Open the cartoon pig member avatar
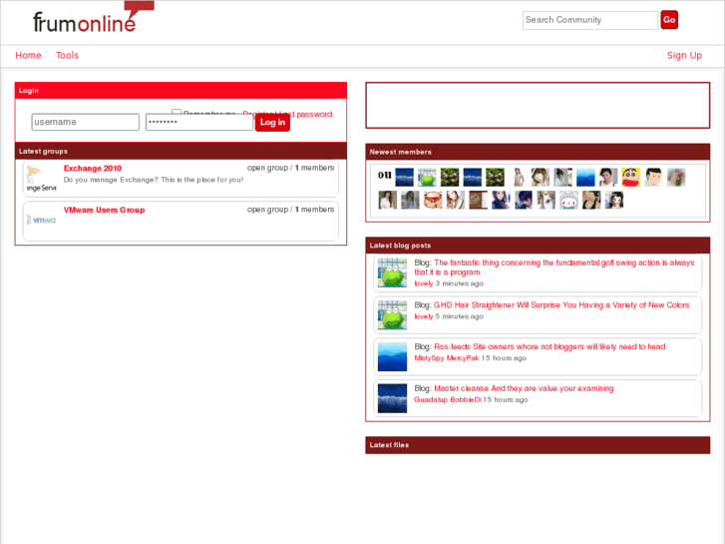Image resolution: width=725 pixels, height=544 pixels. click(433, 201)
